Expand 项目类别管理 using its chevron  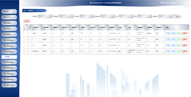coord(15,40)
